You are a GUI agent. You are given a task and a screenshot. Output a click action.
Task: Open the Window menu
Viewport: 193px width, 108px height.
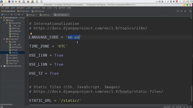coord(62,8)
